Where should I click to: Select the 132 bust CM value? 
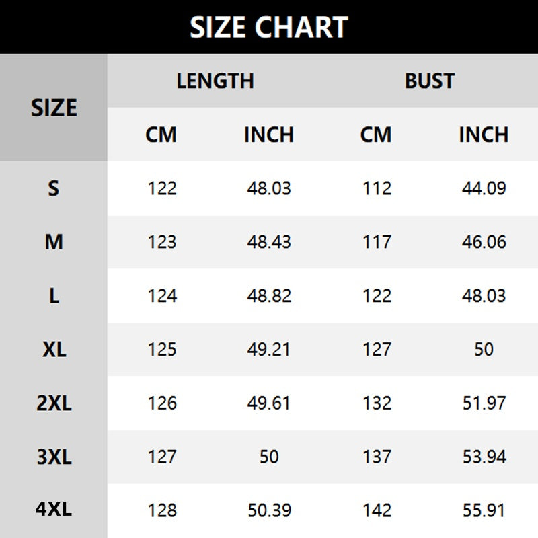pyautogui.click(x=377, y=403)
